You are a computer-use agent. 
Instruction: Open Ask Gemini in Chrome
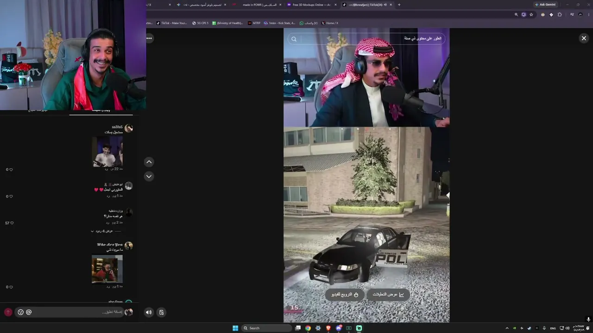pyautogui.click(x=545, y=5)
